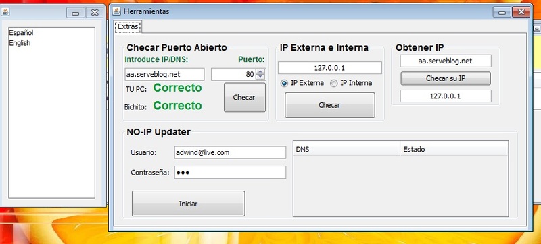Click the Java icon in language window title bar
The width and height of the screenshot is (541, 244).
coord(5,12)
